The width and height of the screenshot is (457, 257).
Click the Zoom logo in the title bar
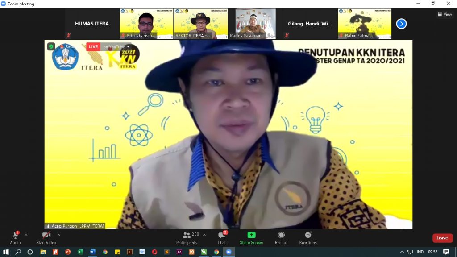click(x=3, y=4)
